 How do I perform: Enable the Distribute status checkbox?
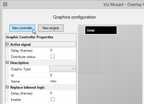point(53,57)
